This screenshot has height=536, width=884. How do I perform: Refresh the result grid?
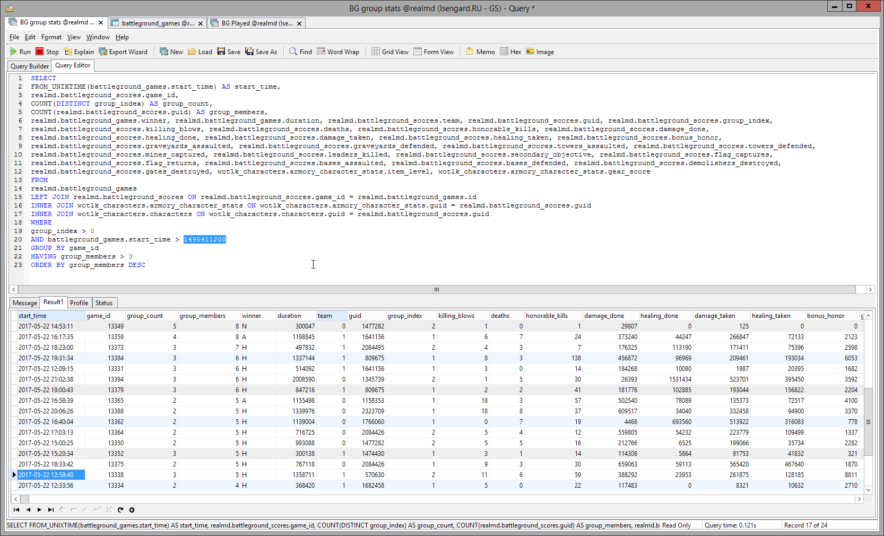click(x=120, y=509)
